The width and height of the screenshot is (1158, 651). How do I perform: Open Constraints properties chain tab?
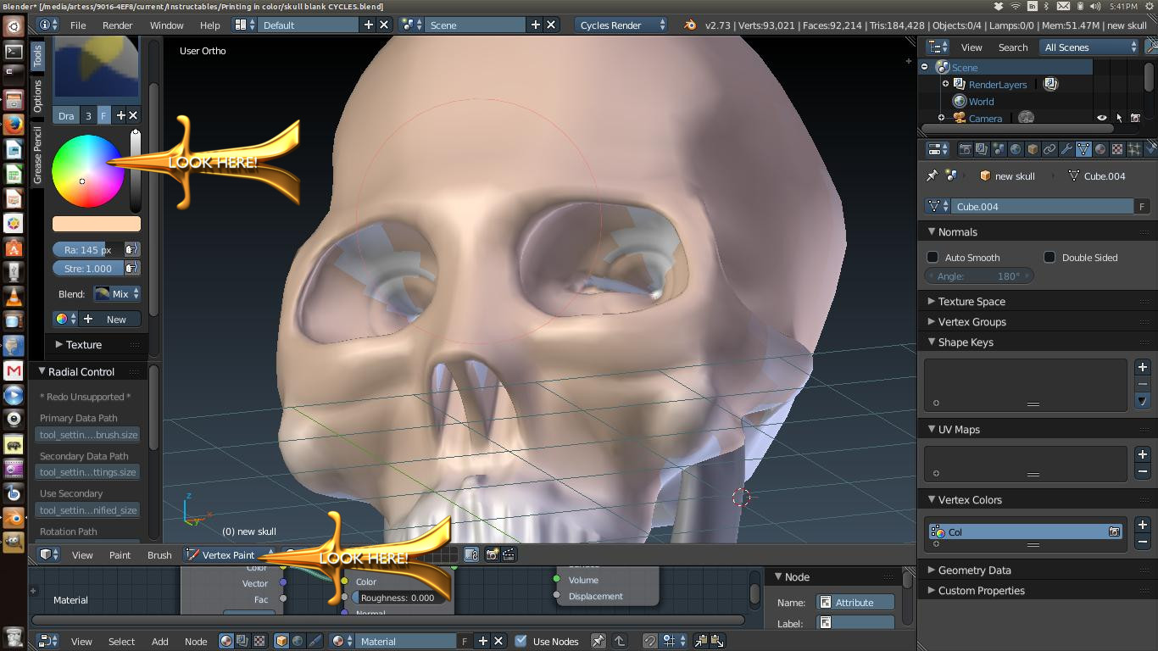click(1049, 149)
